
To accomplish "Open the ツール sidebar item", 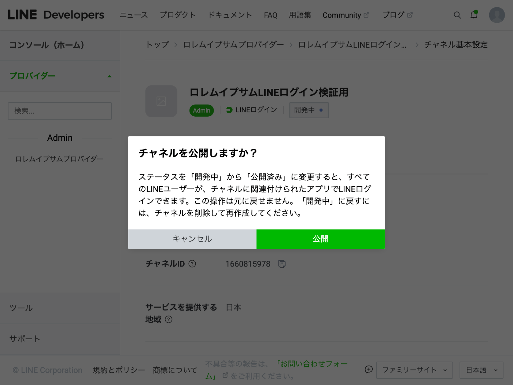I will click(x=21, y=308).
